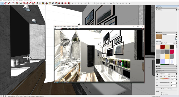Adjust the Dark intensity slider
This screenshot has height=97, width=179.
point(165,85)
